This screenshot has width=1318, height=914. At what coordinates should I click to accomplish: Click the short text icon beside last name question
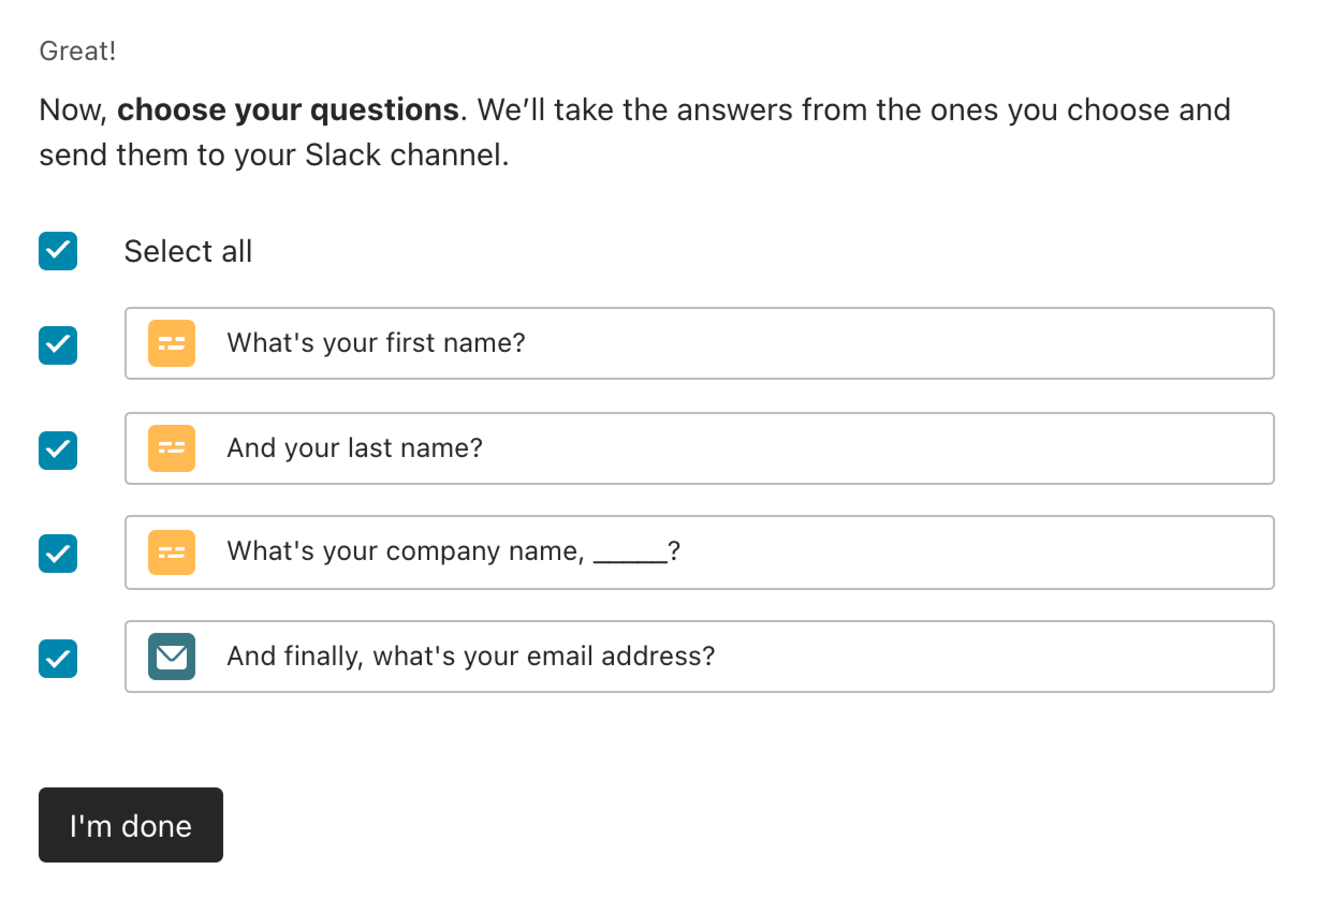click(171, 448)
